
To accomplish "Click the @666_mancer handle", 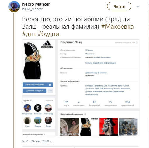I will pos(32,9).
